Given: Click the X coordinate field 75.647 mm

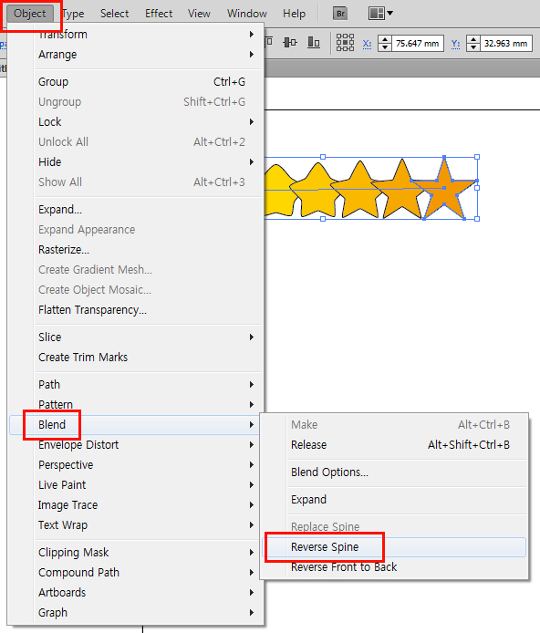Looking at the screenshot, I should pos(417,43).
